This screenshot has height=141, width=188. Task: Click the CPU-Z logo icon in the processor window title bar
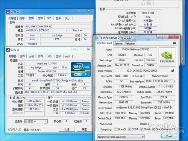tap(8, 50)
